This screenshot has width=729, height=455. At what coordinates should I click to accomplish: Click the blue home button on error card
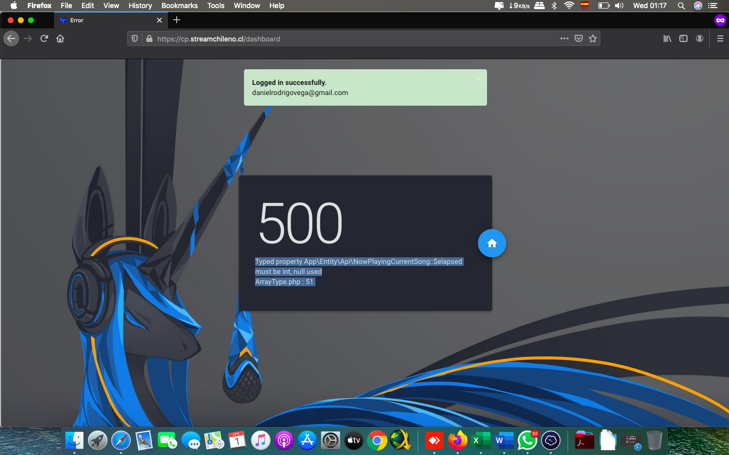pos(492,243)
